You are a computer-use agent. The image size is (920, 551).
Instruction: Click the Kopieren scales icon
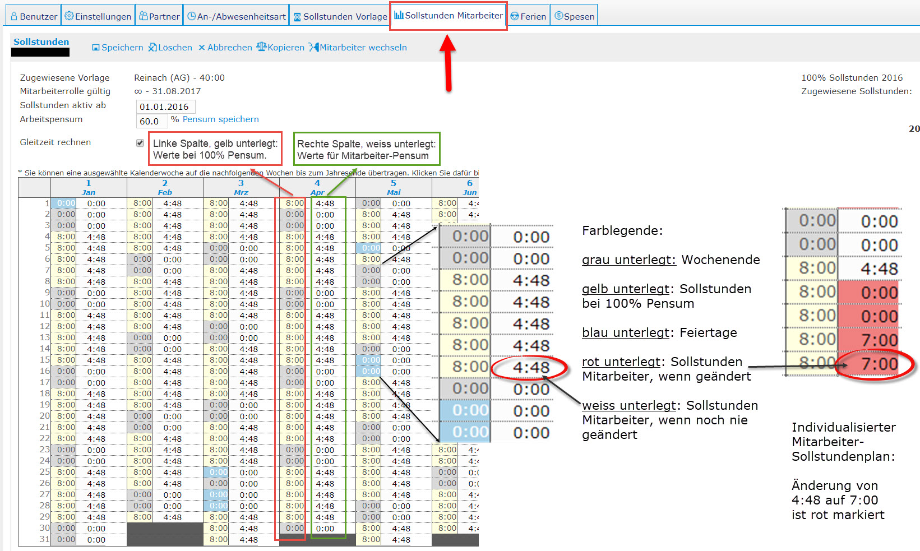(261, 47)
